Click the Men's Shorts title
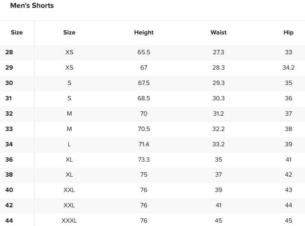305x226 pixels. (32, 6)
